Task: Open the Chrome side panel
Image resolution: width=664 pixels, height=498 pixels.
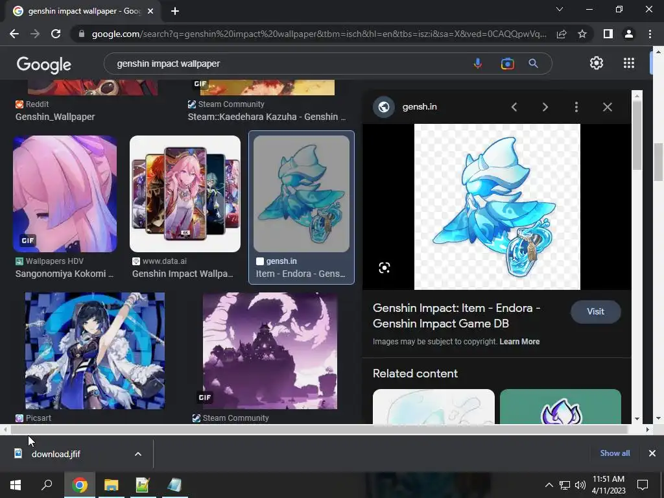Action: pos(608,34)
